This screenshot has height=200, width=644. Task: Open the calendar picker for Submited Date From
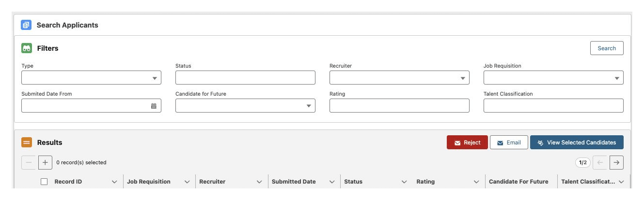[x=154, y=106]
